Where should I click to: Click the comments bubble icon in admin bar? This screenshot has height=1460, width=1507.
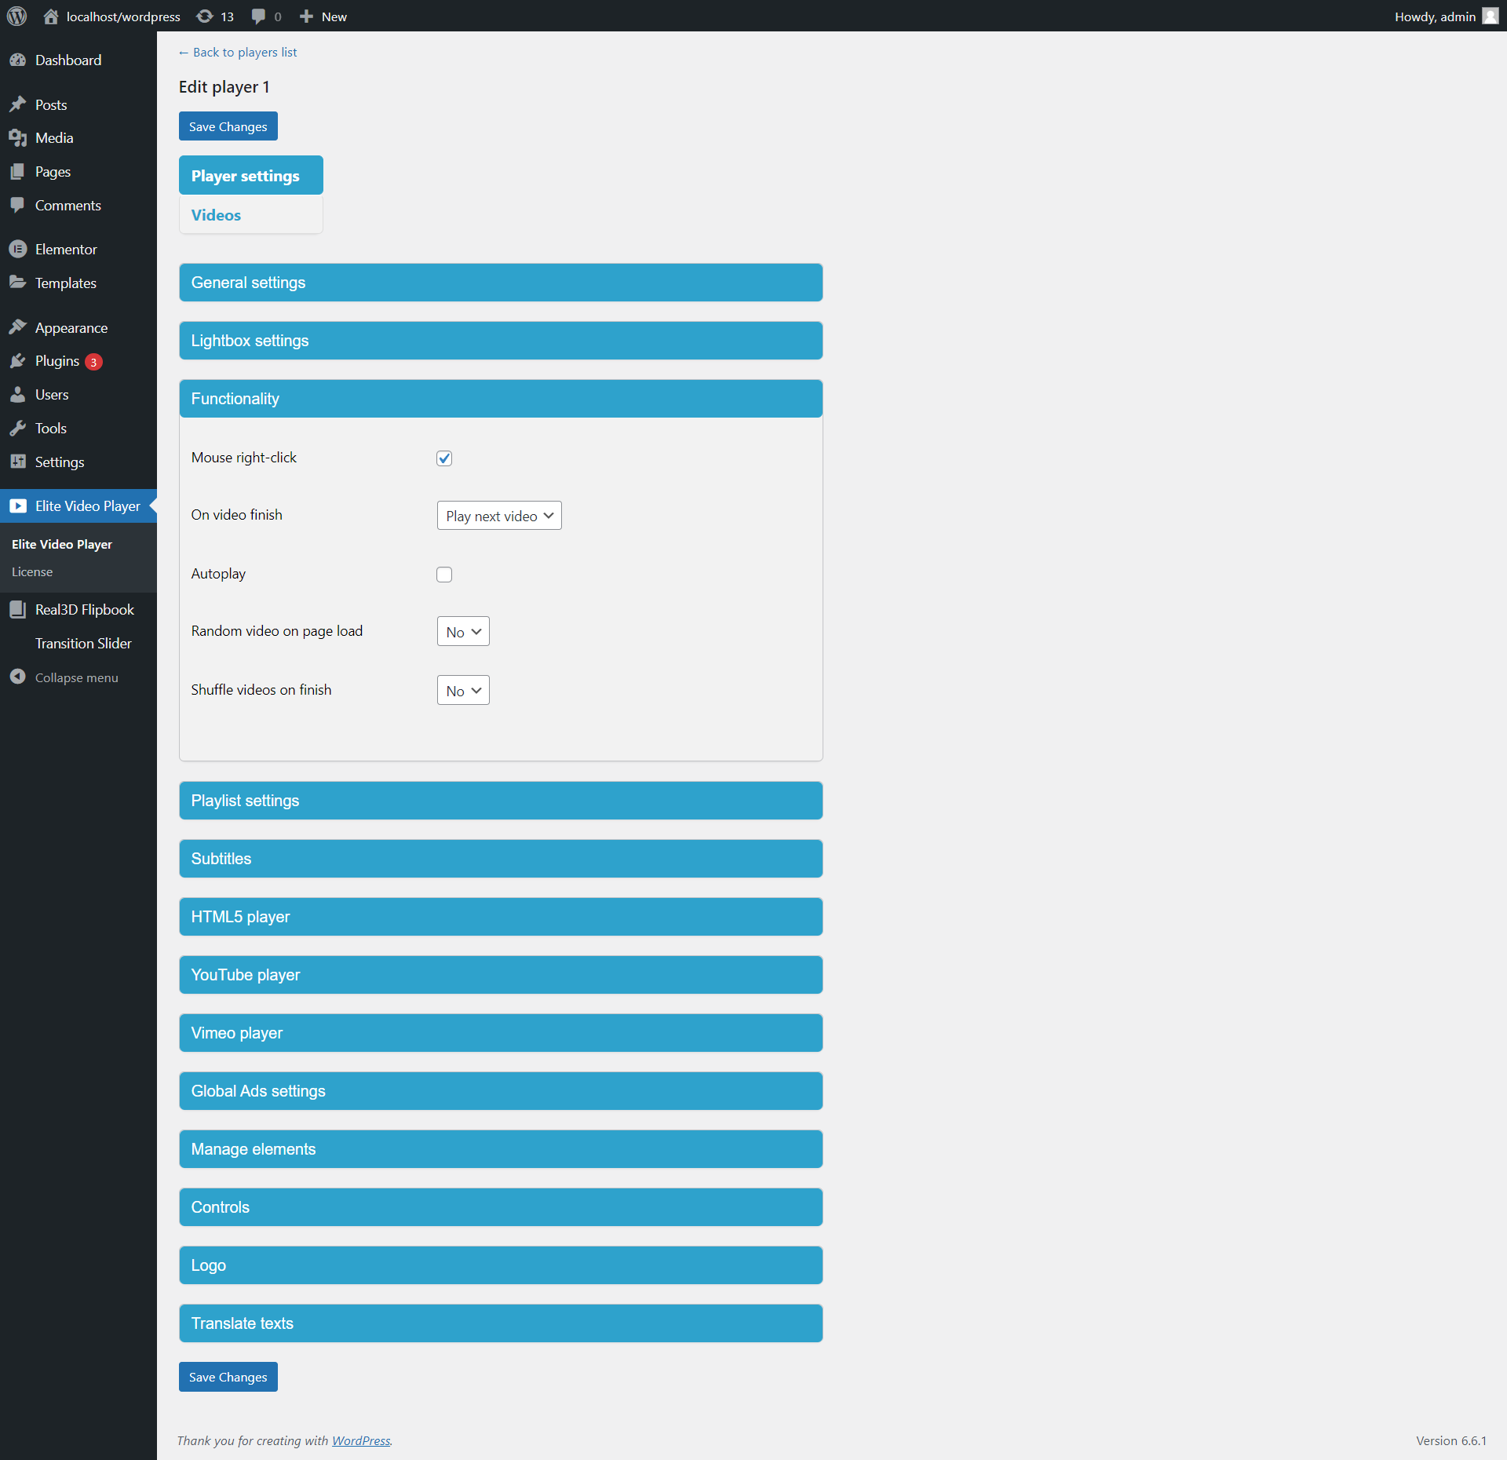pos(258,16)
